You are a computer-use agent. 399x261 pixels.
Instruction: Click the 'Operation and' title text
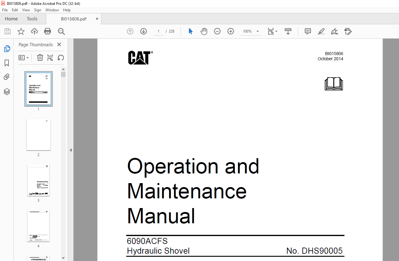(193, 166)
